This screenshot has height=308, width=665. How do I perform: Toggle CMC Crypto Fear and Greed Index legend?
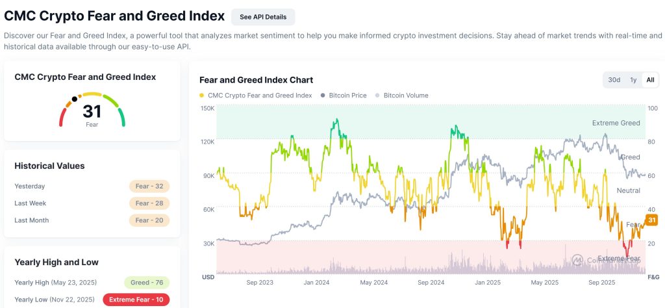tap(260, 96)
